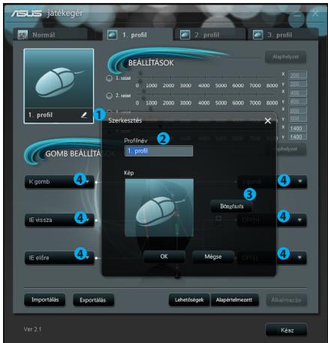
Task: Select the 1. szint radio button
Action: pyautogui.click(x=109, y=78)
